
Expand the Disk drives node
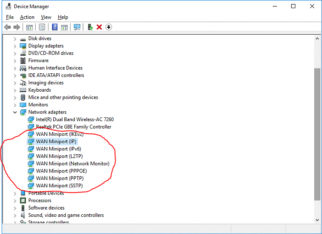[15, 39]
